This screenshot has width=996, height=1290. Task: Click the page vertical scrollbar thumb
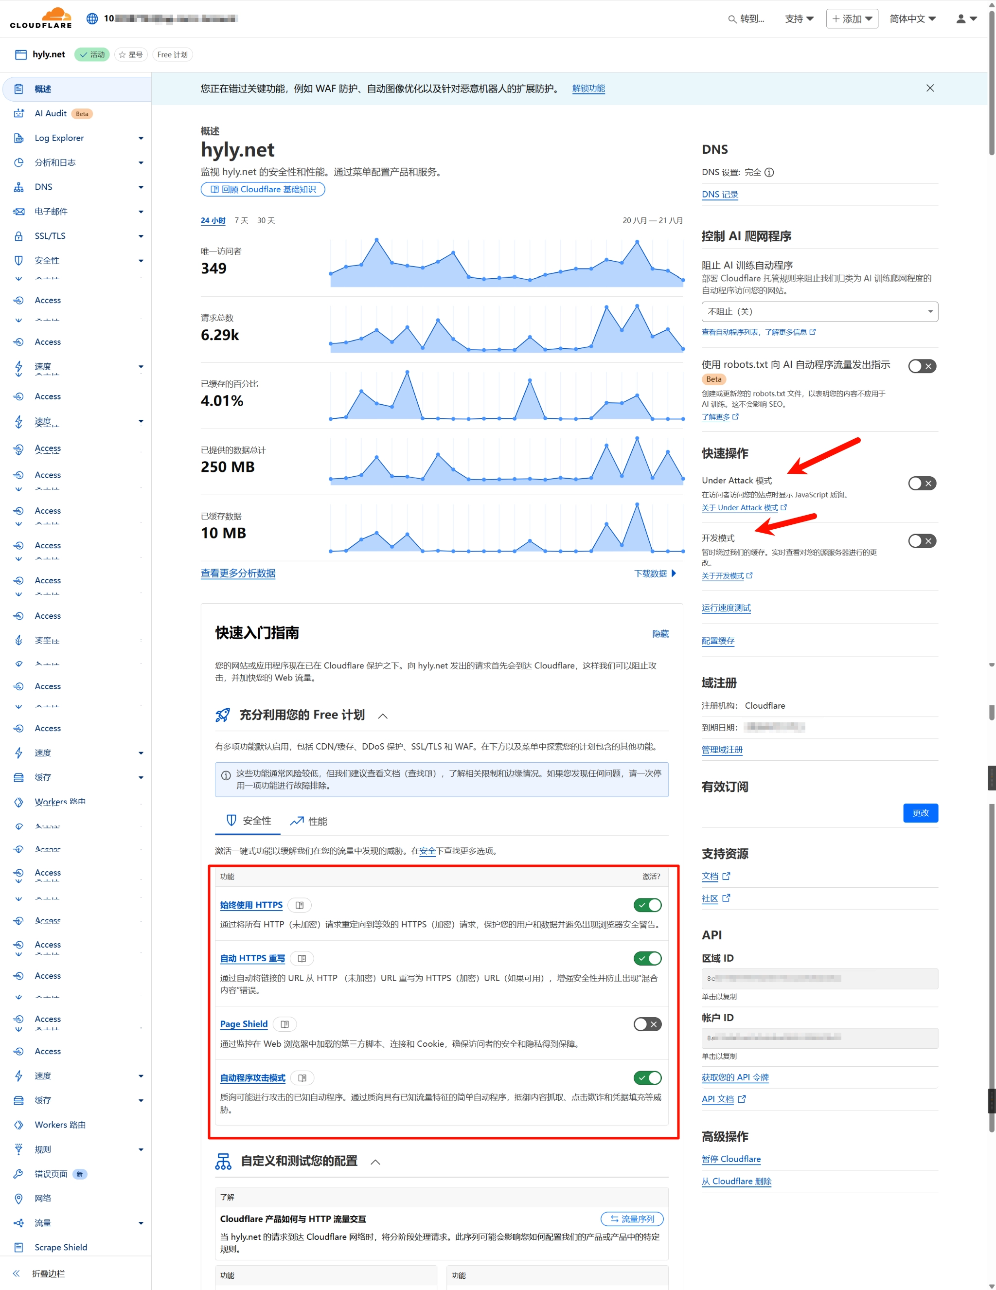click(x=992, y=83)
